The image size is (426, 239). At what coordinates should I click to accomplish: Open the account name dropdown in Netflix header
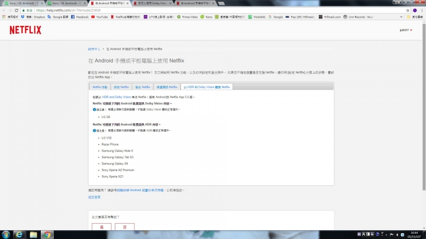pyautogui.click(x=406, y=30)
